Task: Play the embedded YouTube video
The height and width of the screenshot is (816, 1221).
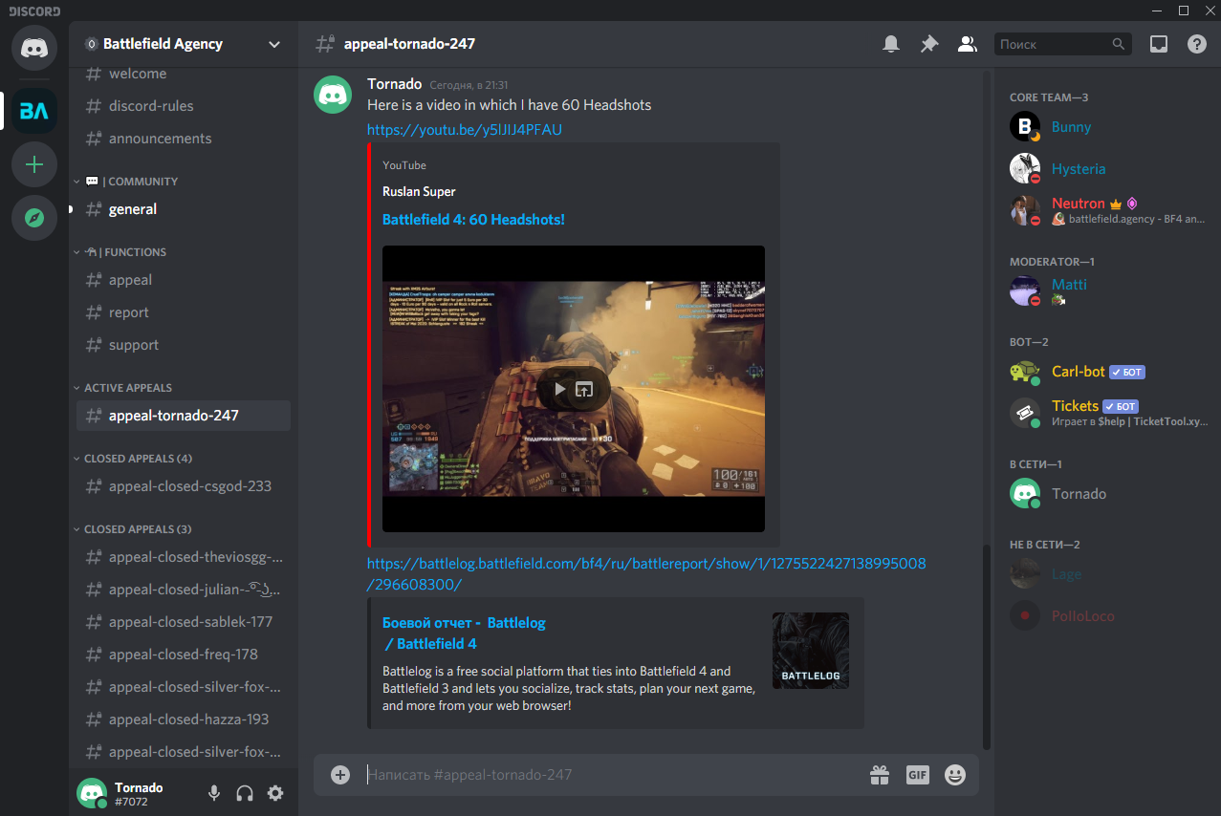Action: point(560,389)
